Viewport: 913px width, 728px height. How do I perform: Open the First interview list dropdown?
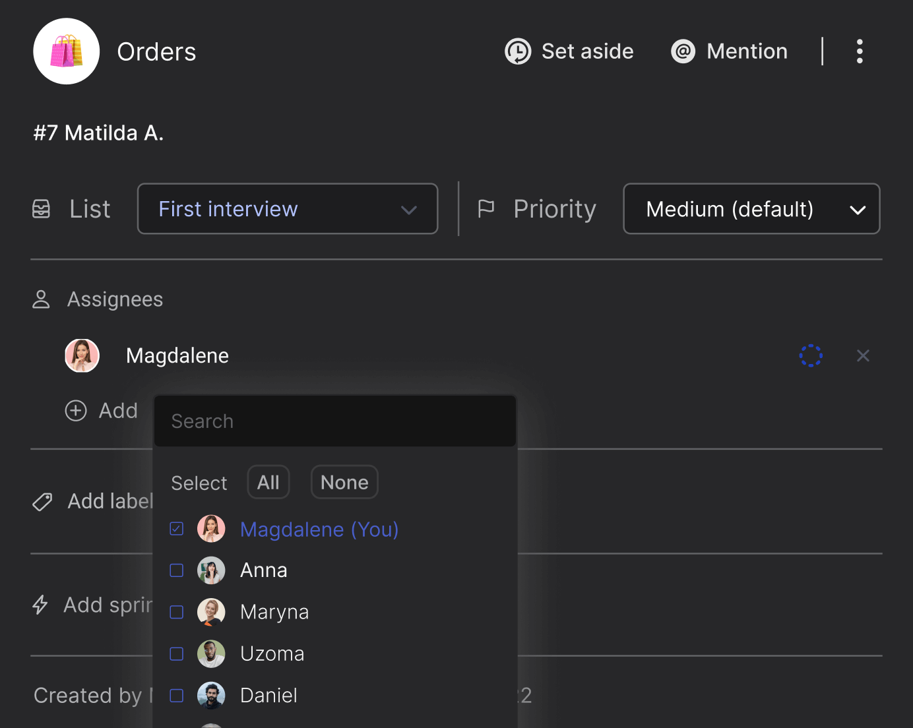click(x=288, y=208)
